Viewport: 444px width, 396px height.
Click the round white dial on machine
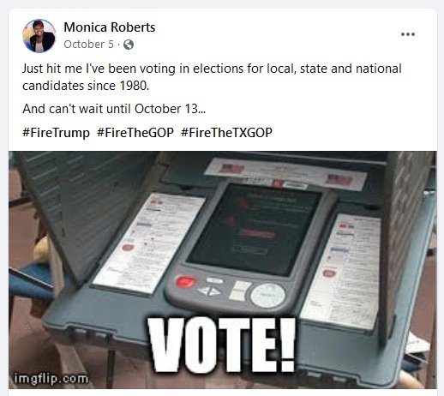(x=267, y=296)
